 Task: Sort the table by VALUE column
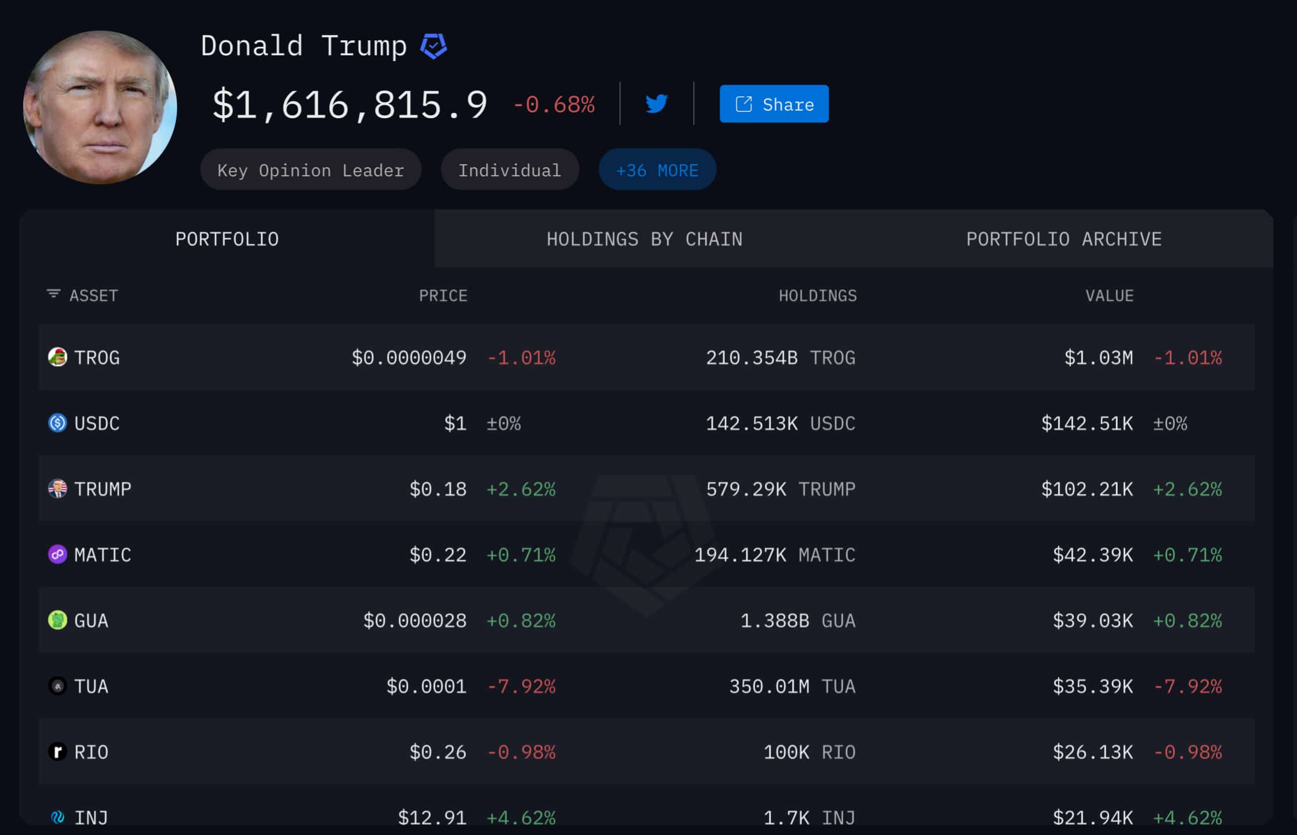click(x=1109, y=295)
